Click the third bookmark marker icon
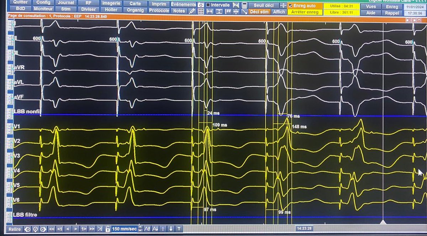 43,229
